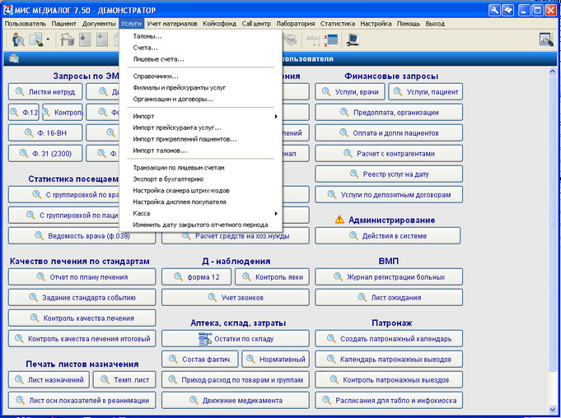Select Изменить дату закрытого отчетного периода
Screen dimensions: 561x418
point(201,225)
